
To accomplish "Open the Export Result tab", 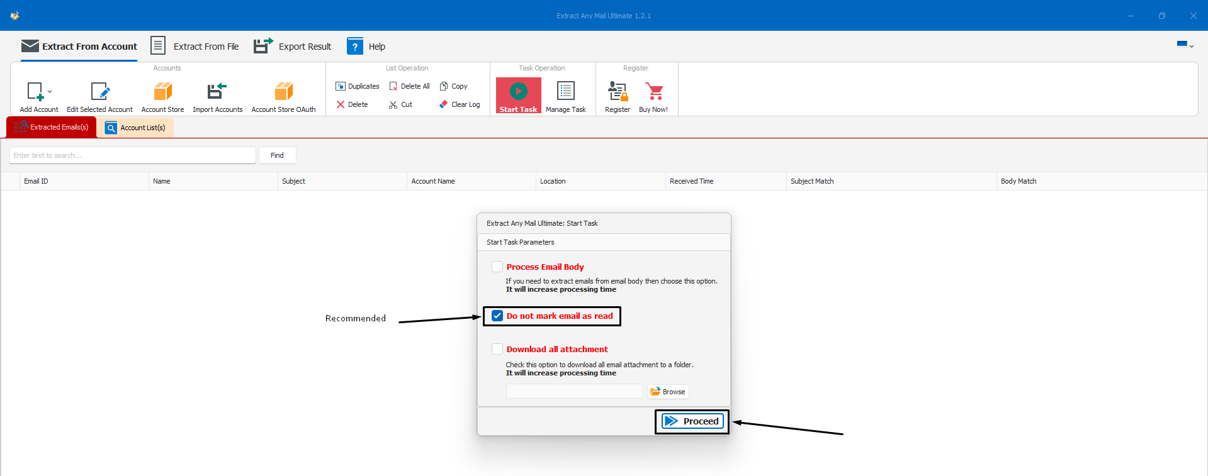I will coord(293,47).
